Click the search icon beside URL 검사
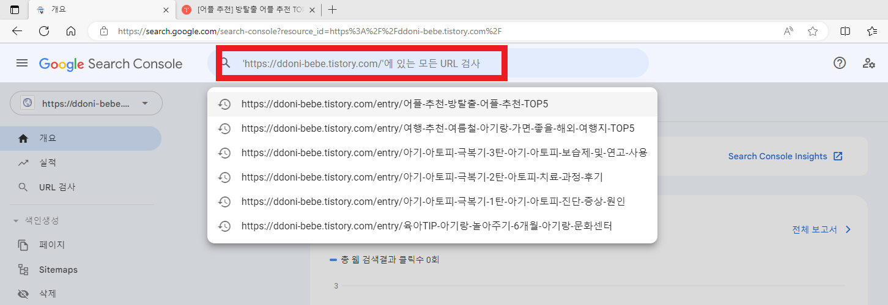This screenshot has height=305, width=888. [23, 187]
